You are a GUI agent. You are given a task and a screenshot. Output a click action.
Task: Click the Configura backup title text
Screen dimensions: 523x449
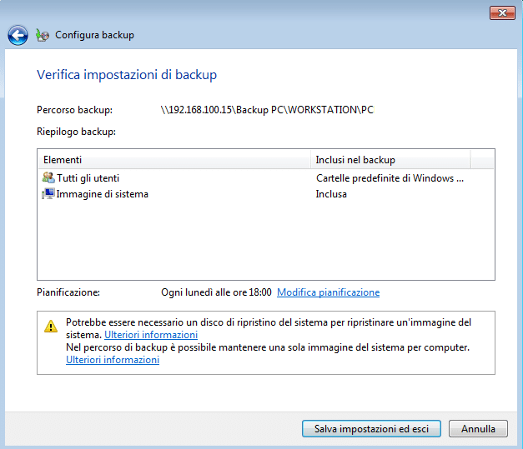point(95,35)
